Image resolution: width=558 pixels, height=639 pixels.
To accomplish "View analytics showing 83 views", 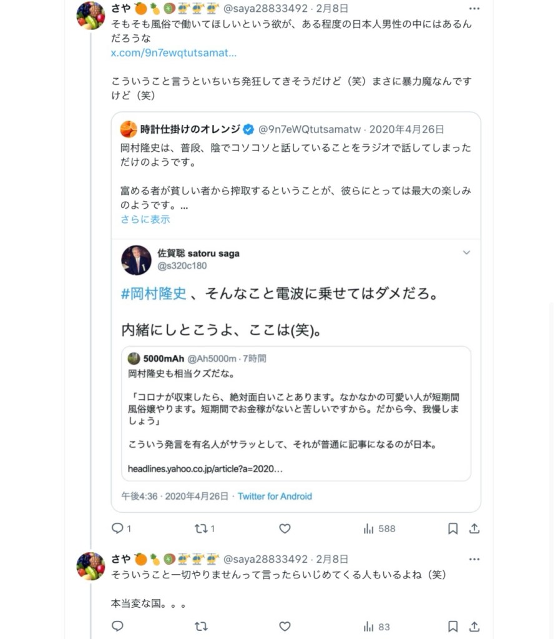I will 376,626.
